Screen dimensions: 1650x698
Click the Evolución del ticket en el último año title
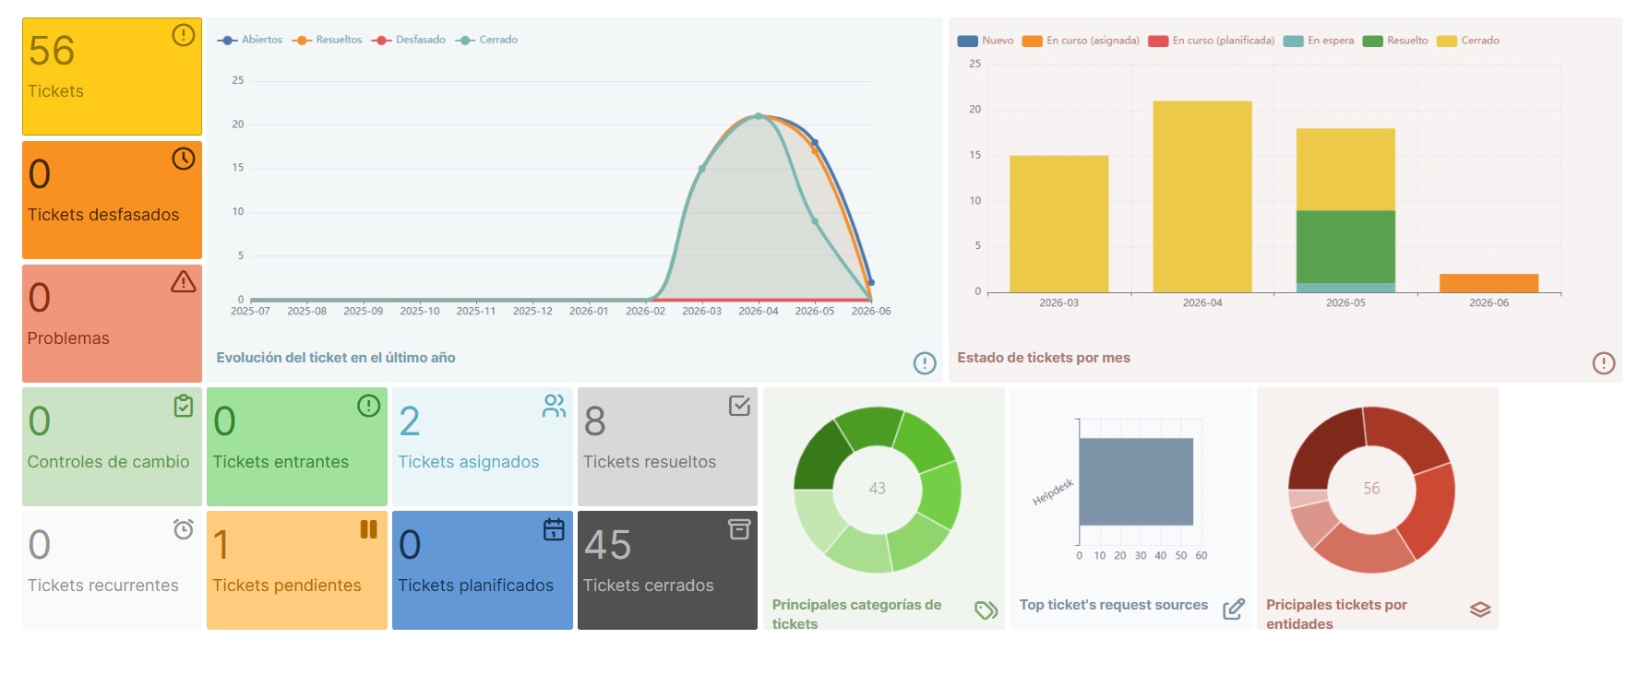[336, 358]
